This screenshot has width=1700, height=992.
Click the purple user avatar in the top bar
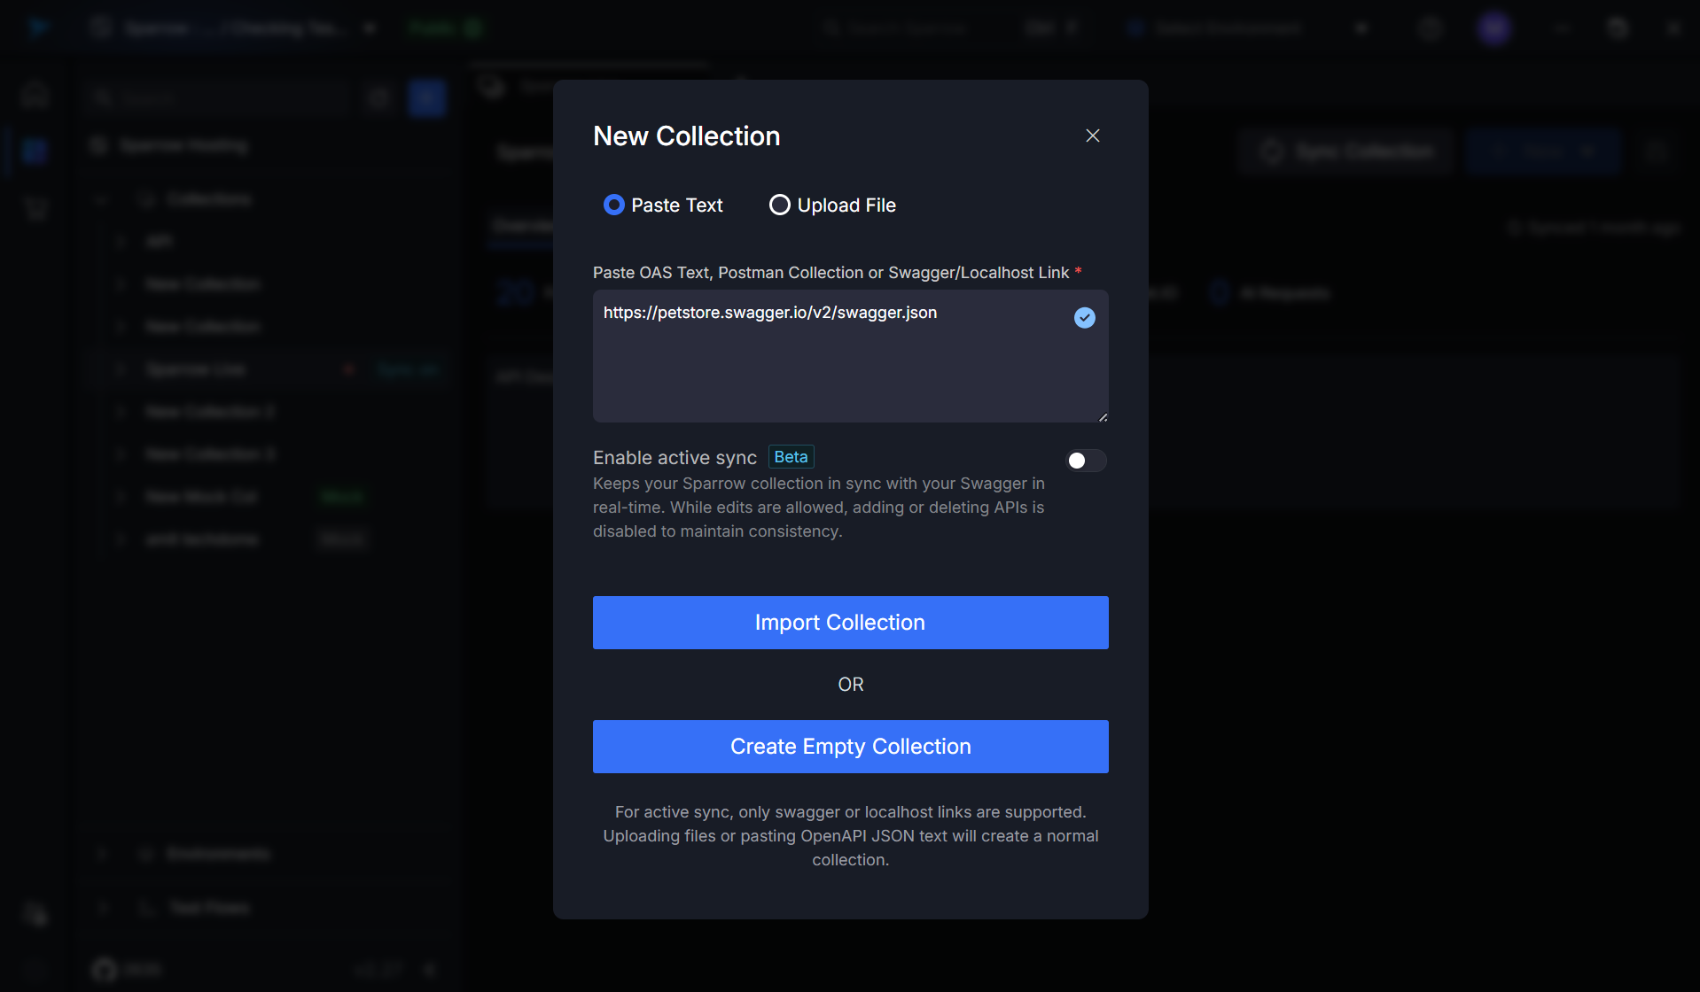coord(1493,27)
